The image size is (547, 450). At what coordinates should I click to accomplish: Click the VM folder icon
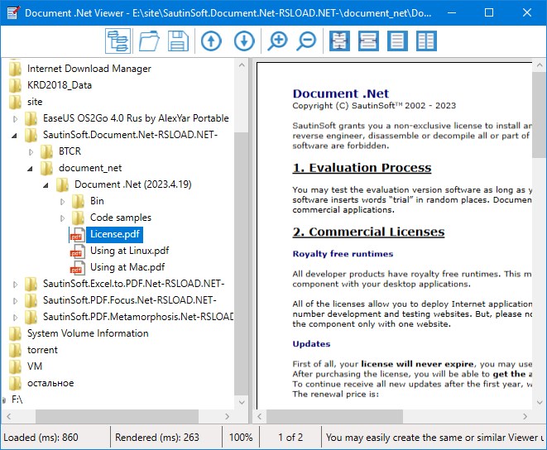click(x=16, y=366)
